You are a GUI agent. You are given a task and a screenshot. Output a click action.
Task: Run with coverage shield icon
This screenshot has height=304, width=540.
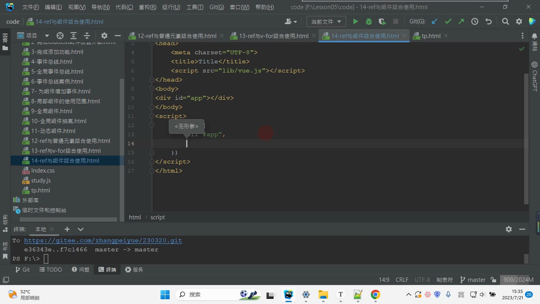382,21
